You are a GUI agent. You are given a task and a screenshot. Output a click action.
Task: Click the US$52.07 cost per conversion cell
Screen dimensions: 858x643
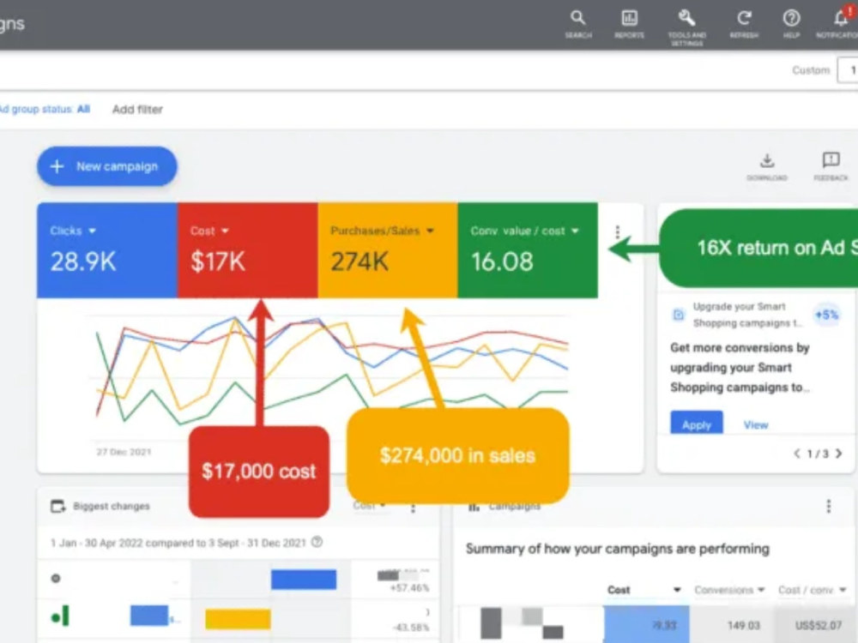(x=818, y=625)
